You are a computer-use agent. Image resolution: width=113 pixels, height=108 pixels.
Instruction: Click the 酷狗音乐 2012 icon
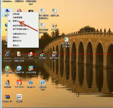click(x=43, y=83)
